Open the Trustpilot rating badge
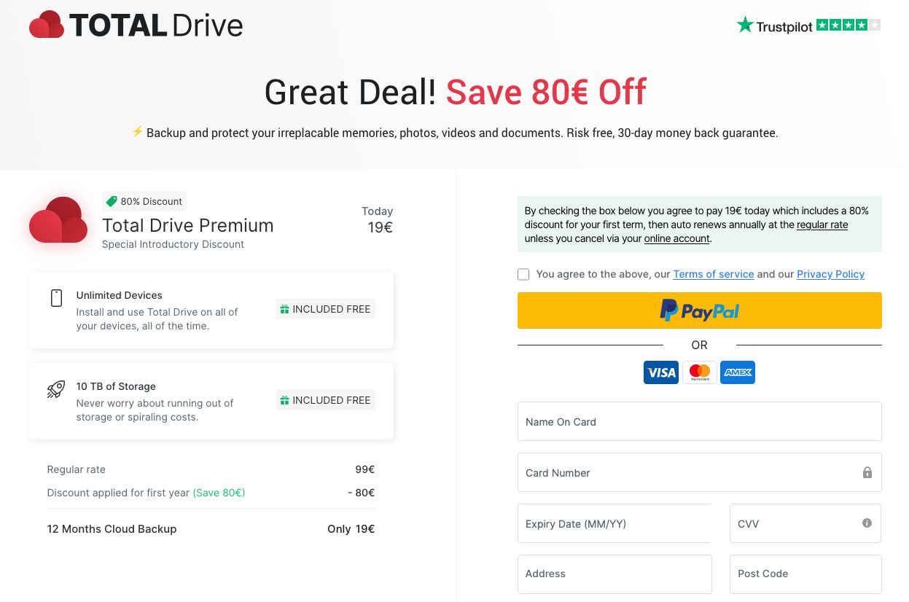This screenshot has height=602, width=909. (808, 26)
